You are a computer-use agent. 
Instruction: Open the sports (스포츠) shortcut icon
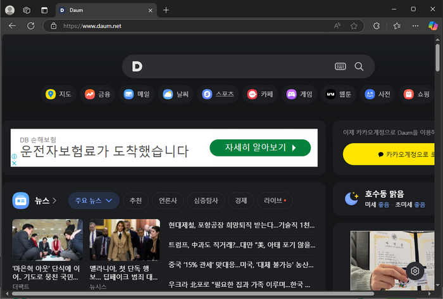(206, 94)
